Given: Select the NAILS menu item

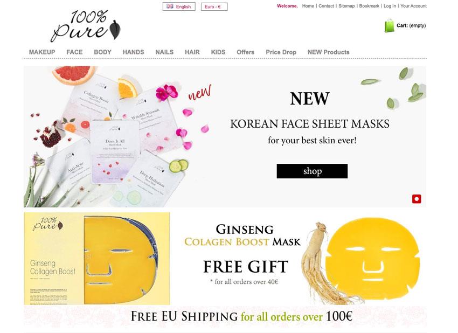Looking at the screenshot, I should pos(164,52).
